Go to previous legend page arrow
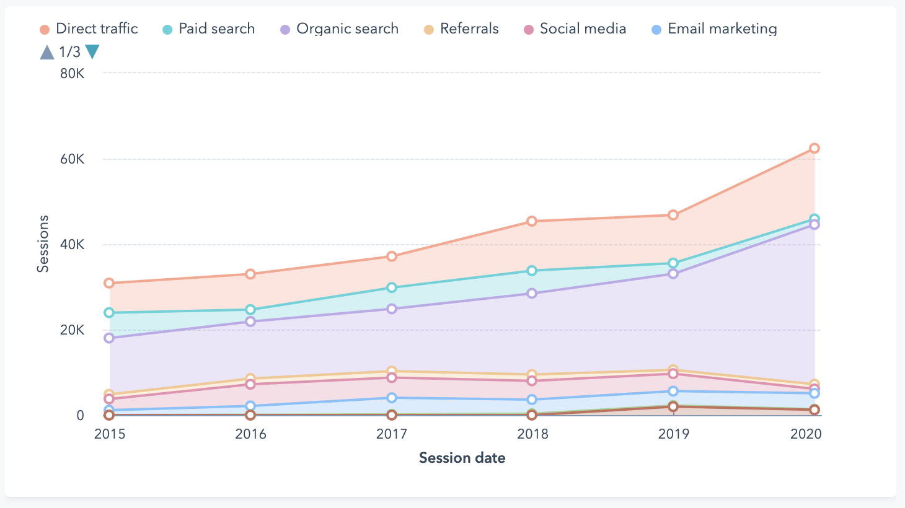This screenshot has width=905, height=508. point(47,53)
